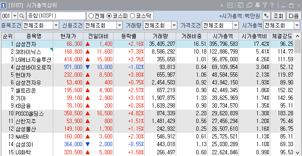Select the 삼성물산 stock name
The height and width of the screenshot is (156, 302).
[26, 129]
